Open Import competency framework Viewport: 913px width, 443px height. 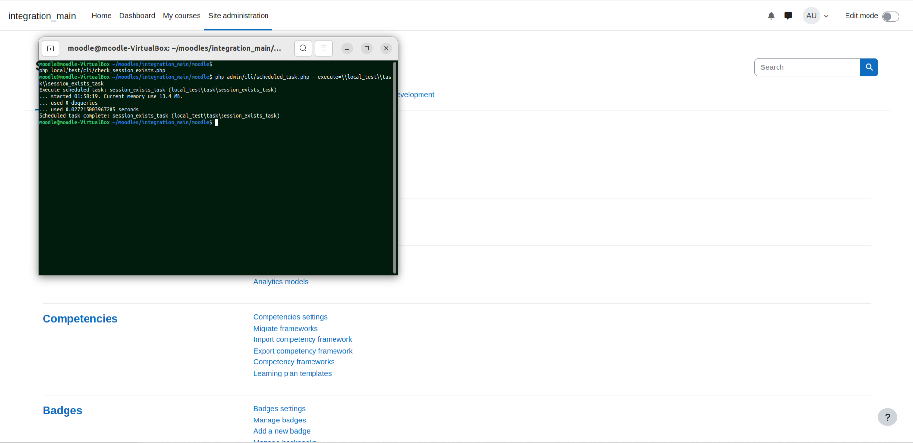(303, 339)
